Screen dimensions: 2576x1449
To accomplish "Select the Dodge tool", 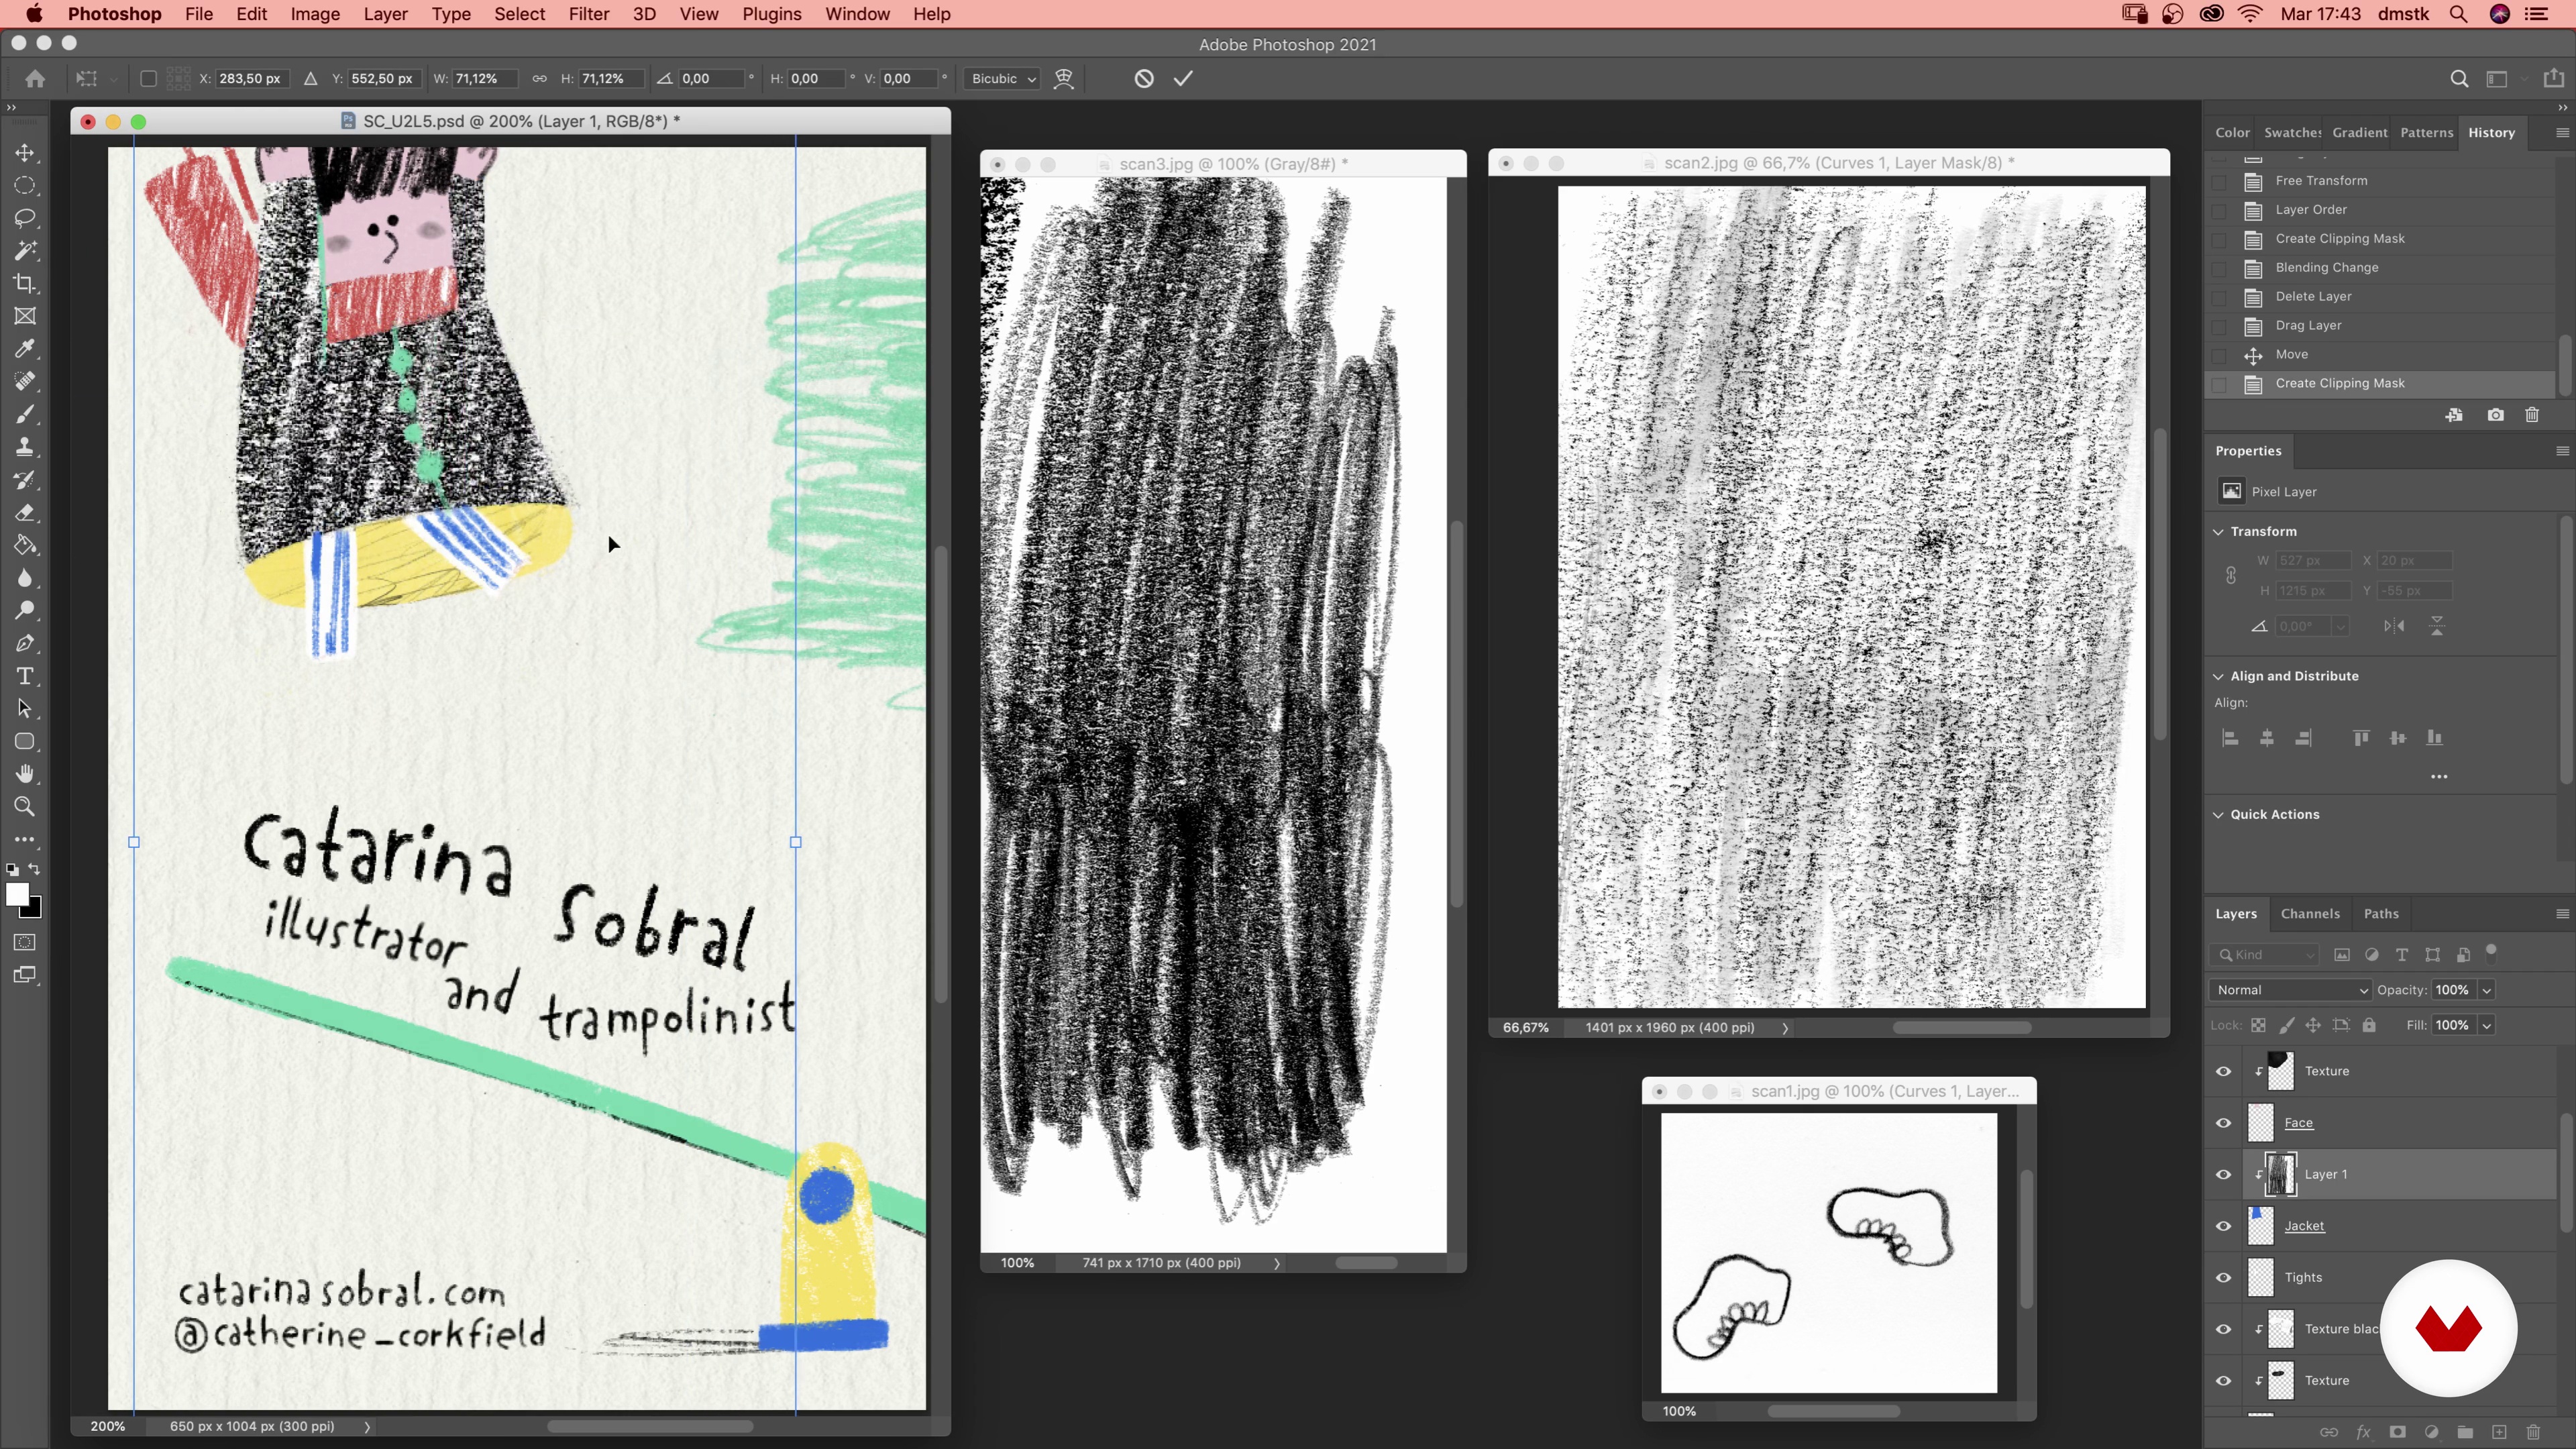I will pos(25,611).
